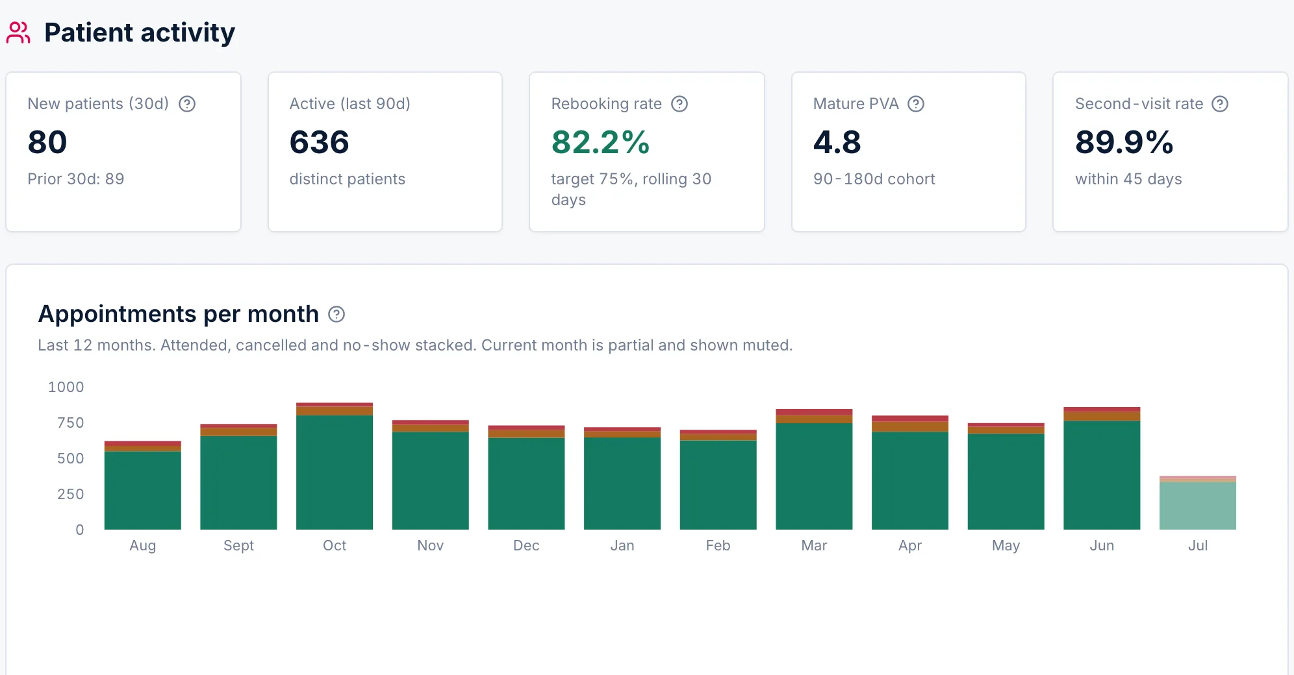Screen dimensions: 1294x675
Task: Click the Mar axis label
Action: pos(814,546)
